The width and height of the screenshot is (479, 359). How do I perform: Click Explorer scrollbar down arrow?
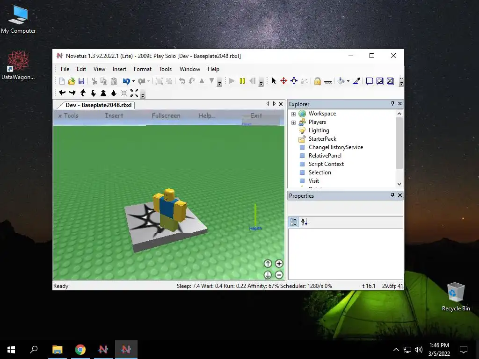click(399, 184)
